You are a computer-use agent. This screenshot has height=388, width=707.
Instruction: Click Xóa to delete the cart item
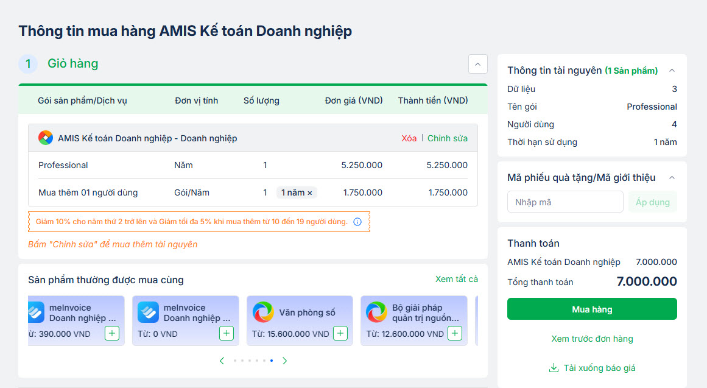(409, 138)
